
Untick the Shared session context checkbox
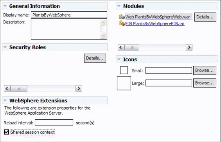pyautogui.click(x=6, y=132)
